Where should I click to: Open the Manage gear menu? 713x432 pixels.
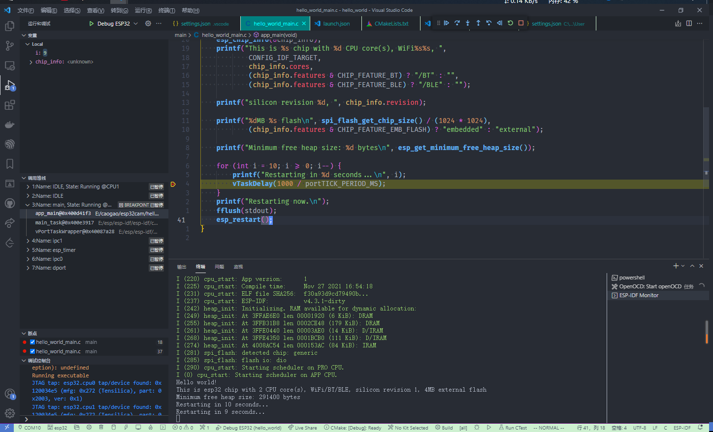(9, 413)
